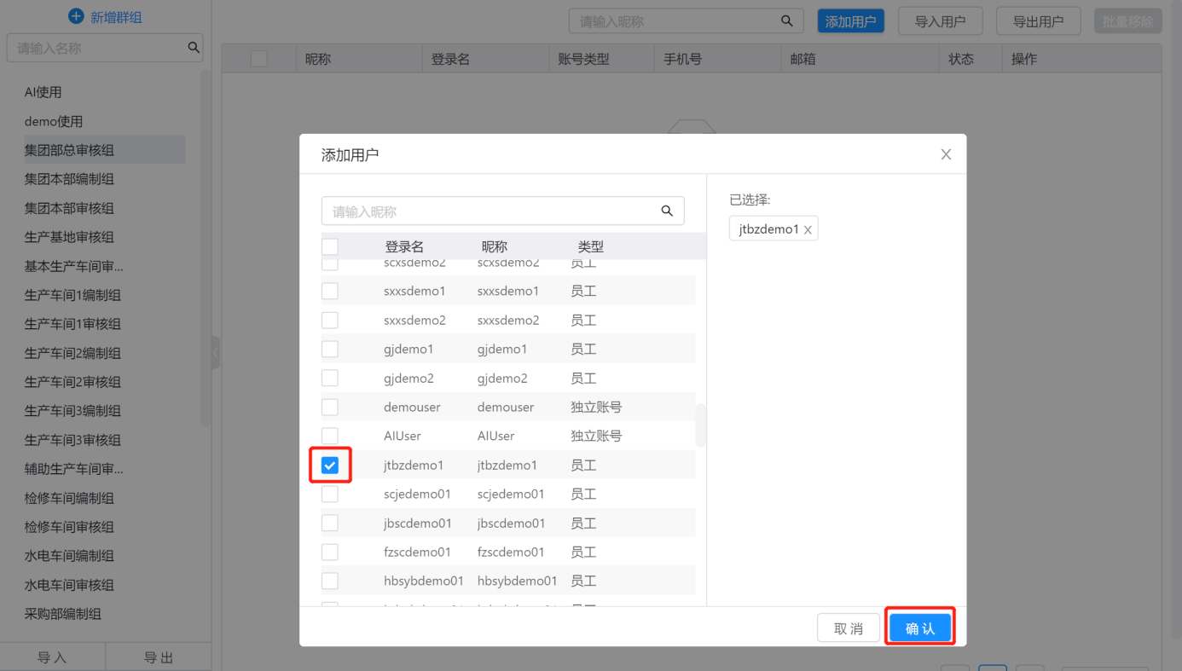This screenshot has width=1182, height=671.
Task: Remove the jtbzdemo1 tag with its x icon
Action: point(808,230)
